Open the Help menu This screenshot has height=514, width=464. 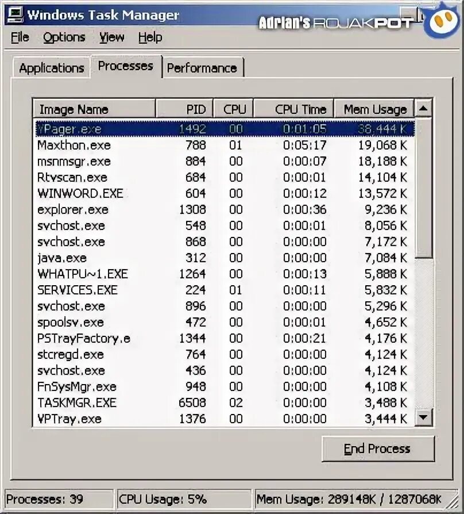150,37
